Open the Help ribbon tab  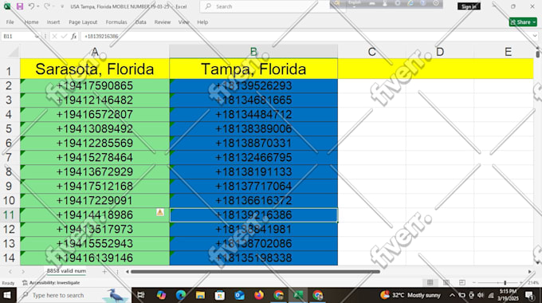(202, 22)
